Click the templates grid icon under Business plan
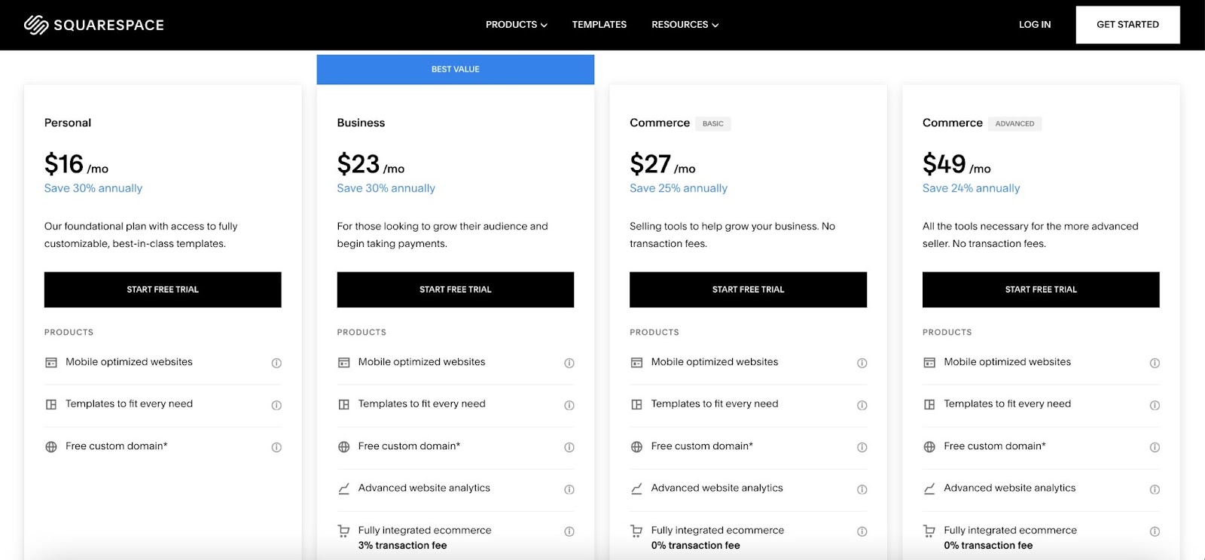The width and height of the screenshot is (1205, 560). pos(343,404)
